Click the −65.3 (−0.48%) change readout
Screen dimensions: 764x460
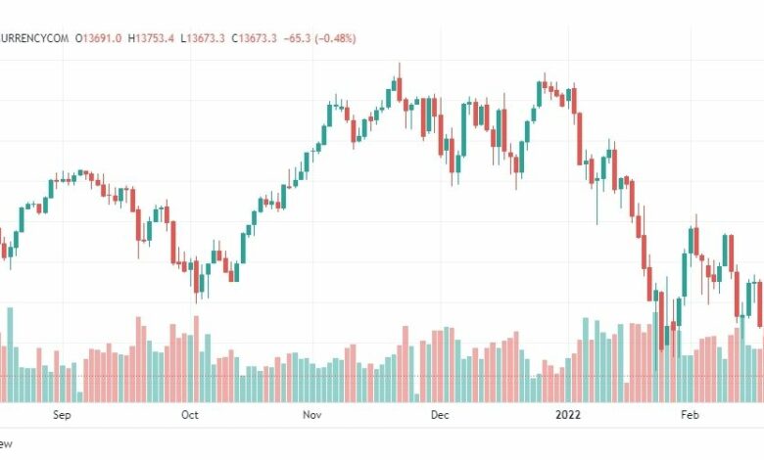[x=319, y=38]
